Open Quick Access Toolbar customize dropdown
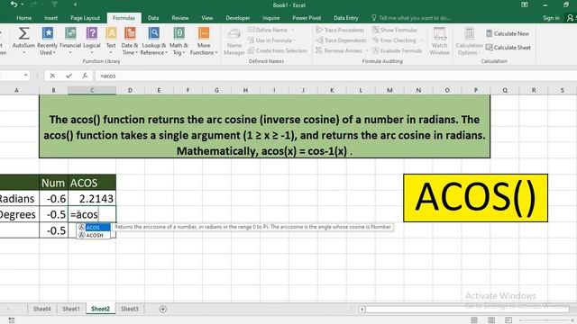The width and height of the screenshot is (577, 324). pos(75,4)
